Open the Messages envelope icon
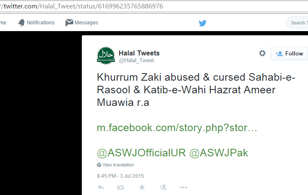The width and height of the screenshot is (308, 195). click(x=69, y=23)
